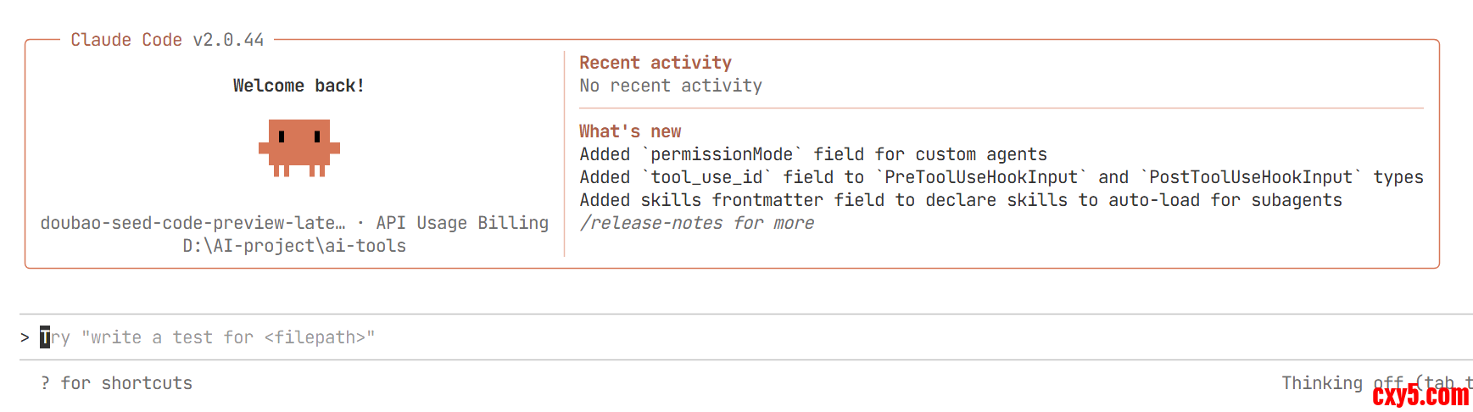Click the "API Usage Billing" label
The image size is (1473, 412).
click(x=462, y=223)
